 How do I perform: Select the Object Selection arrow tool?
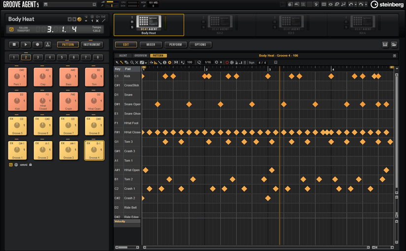pyautogui.click(x=117, y=62)
